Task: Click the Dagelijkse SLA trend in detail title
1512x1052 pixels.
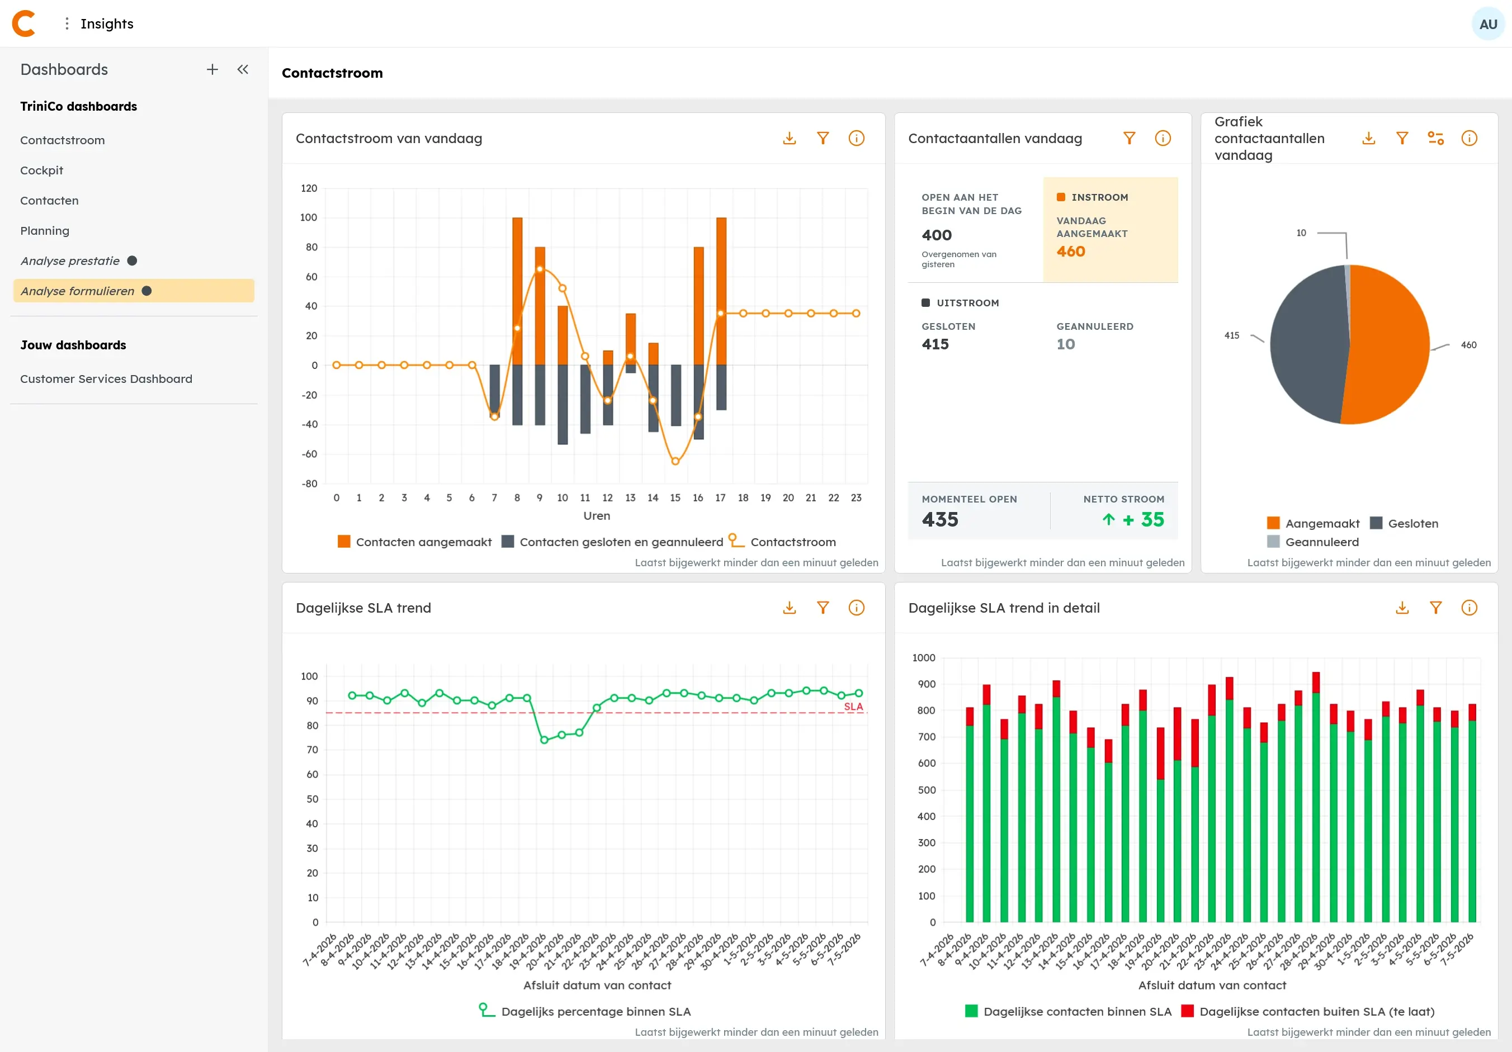Action: click(x=1004, y=608)
